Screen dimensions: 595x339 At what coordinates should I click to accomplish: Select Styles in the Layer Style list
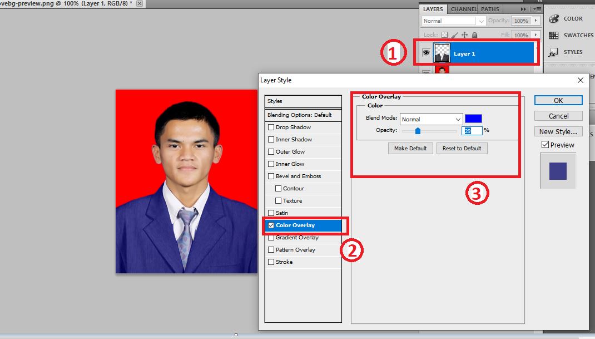(x=303, y=101)
